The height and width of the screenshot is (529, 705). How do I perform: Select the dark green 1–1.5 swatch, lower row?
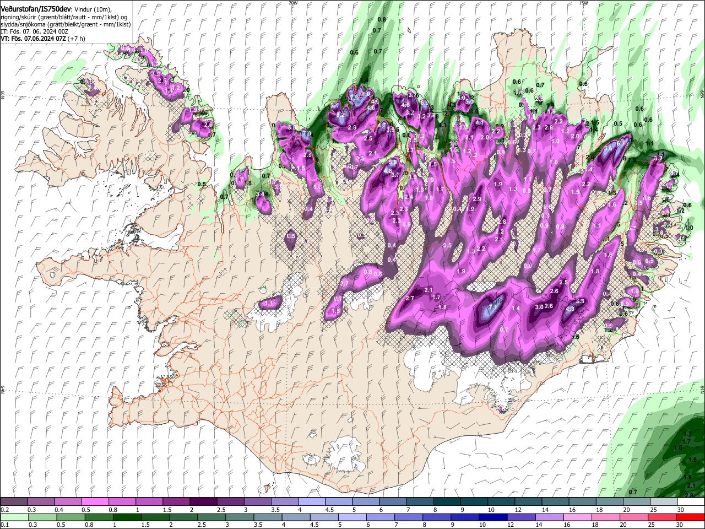click(127, 517)
